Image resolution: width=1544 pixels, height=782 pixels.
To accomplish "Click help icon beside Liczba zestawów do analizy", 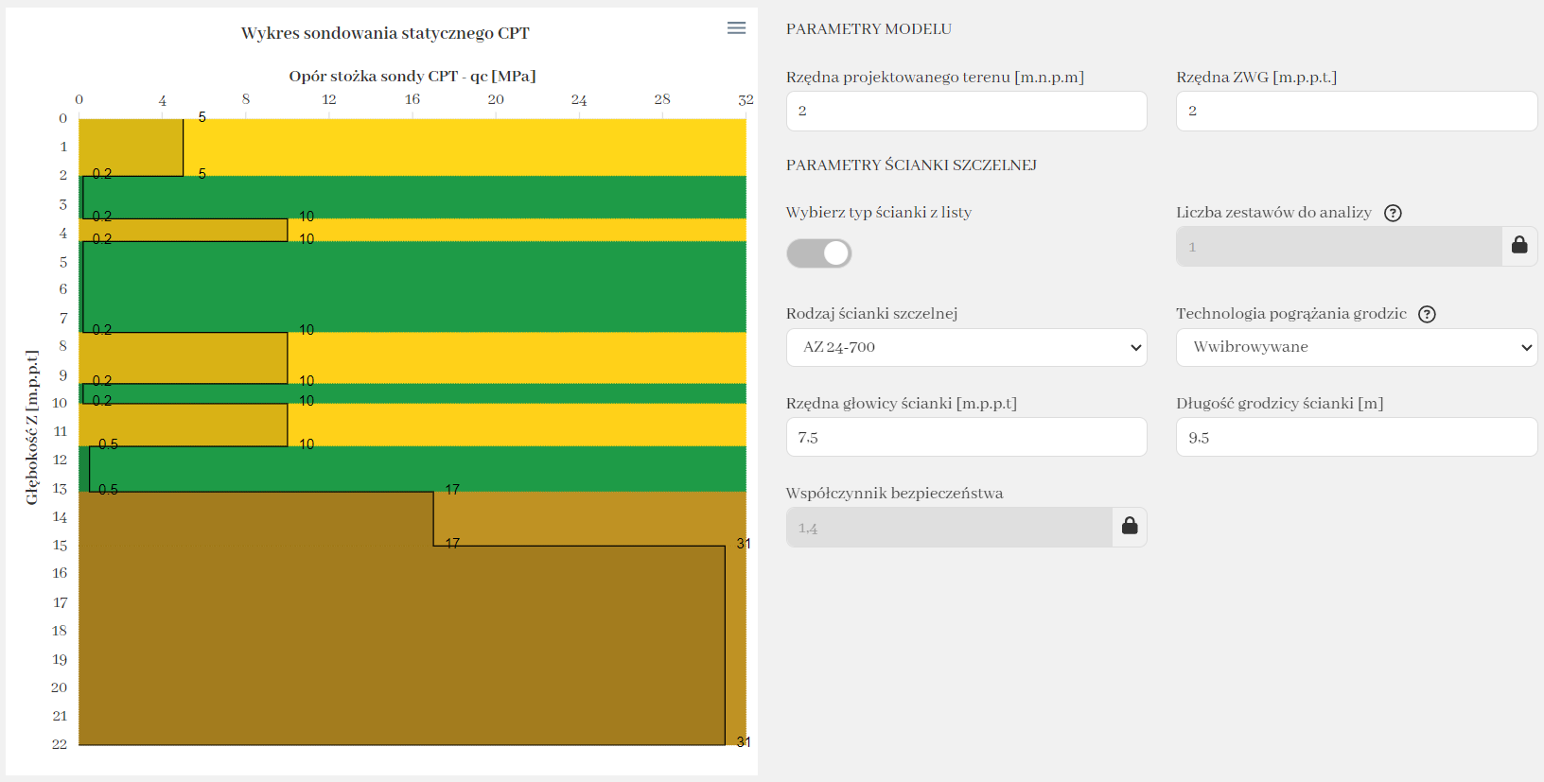I will click(1393, 213).
